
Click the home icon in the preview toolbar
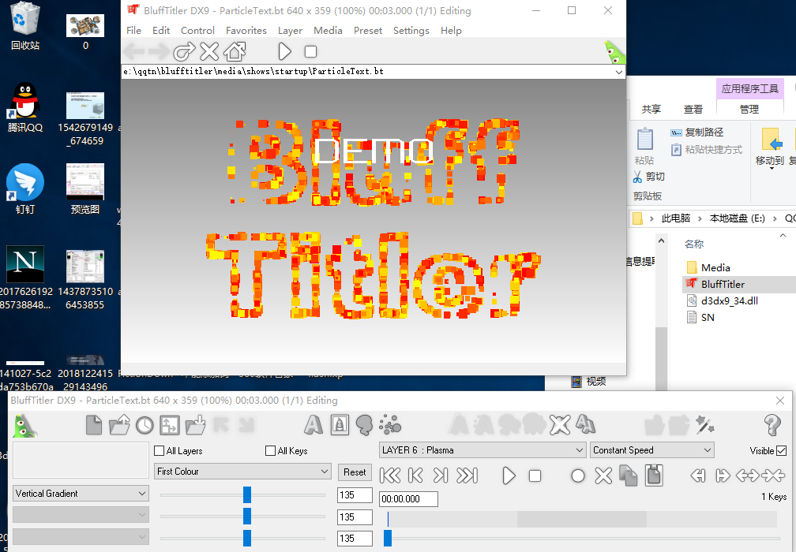pos(235,51)
